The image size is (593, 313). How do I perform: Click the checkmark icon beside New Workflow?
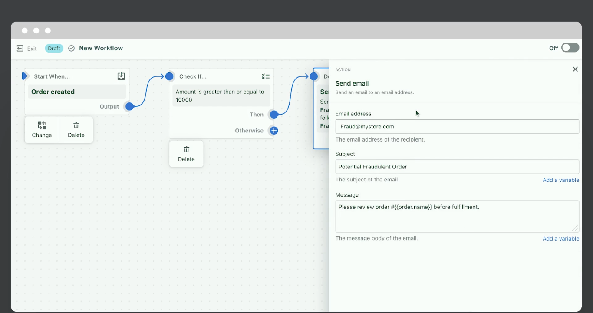click(72, 48)
